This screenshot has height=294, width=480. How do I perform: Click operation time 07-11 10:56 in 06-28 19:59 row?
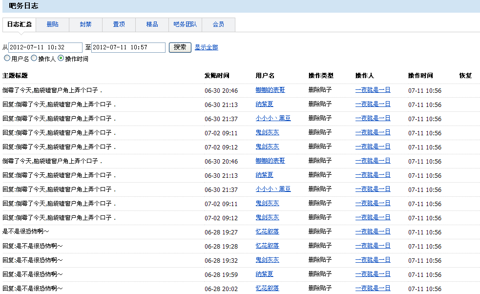click(425, 274)
